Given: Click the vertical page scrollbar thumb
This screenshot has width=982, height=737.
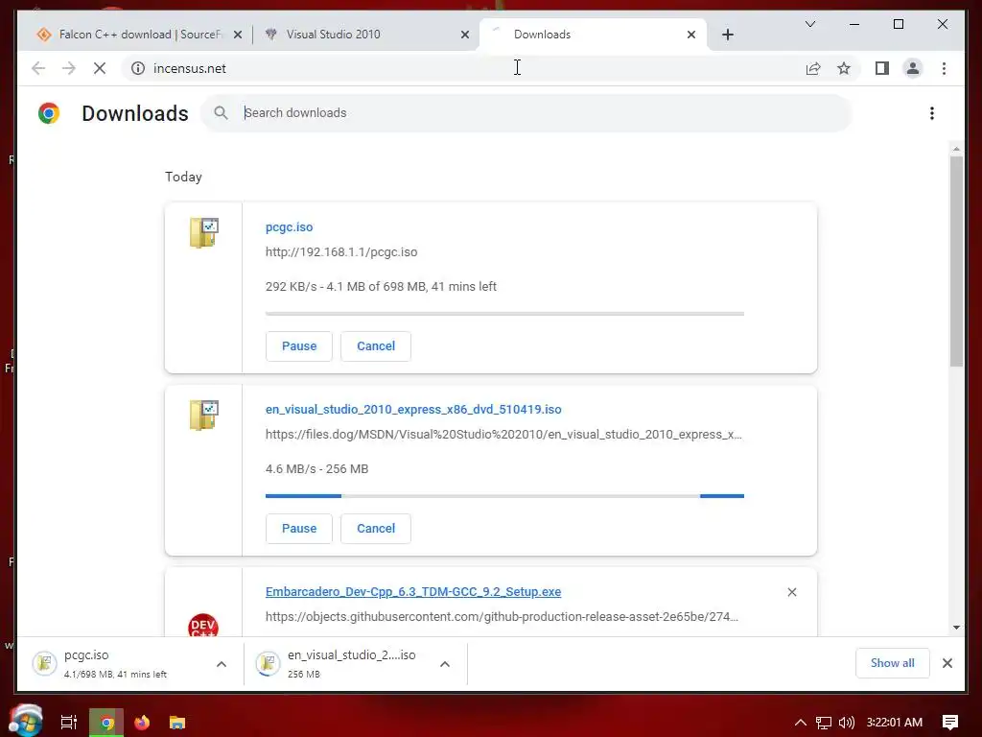Looking at the screenshot, I should click(x=956, y=261).
